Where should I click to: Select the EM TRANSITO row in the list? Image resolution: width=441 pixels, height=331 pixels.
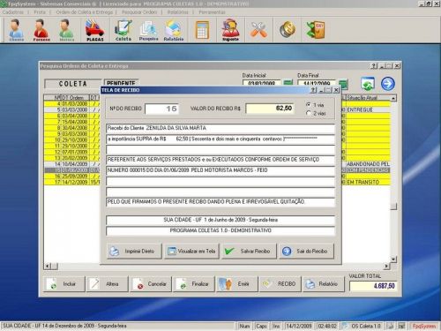click(x=217, y=182)
